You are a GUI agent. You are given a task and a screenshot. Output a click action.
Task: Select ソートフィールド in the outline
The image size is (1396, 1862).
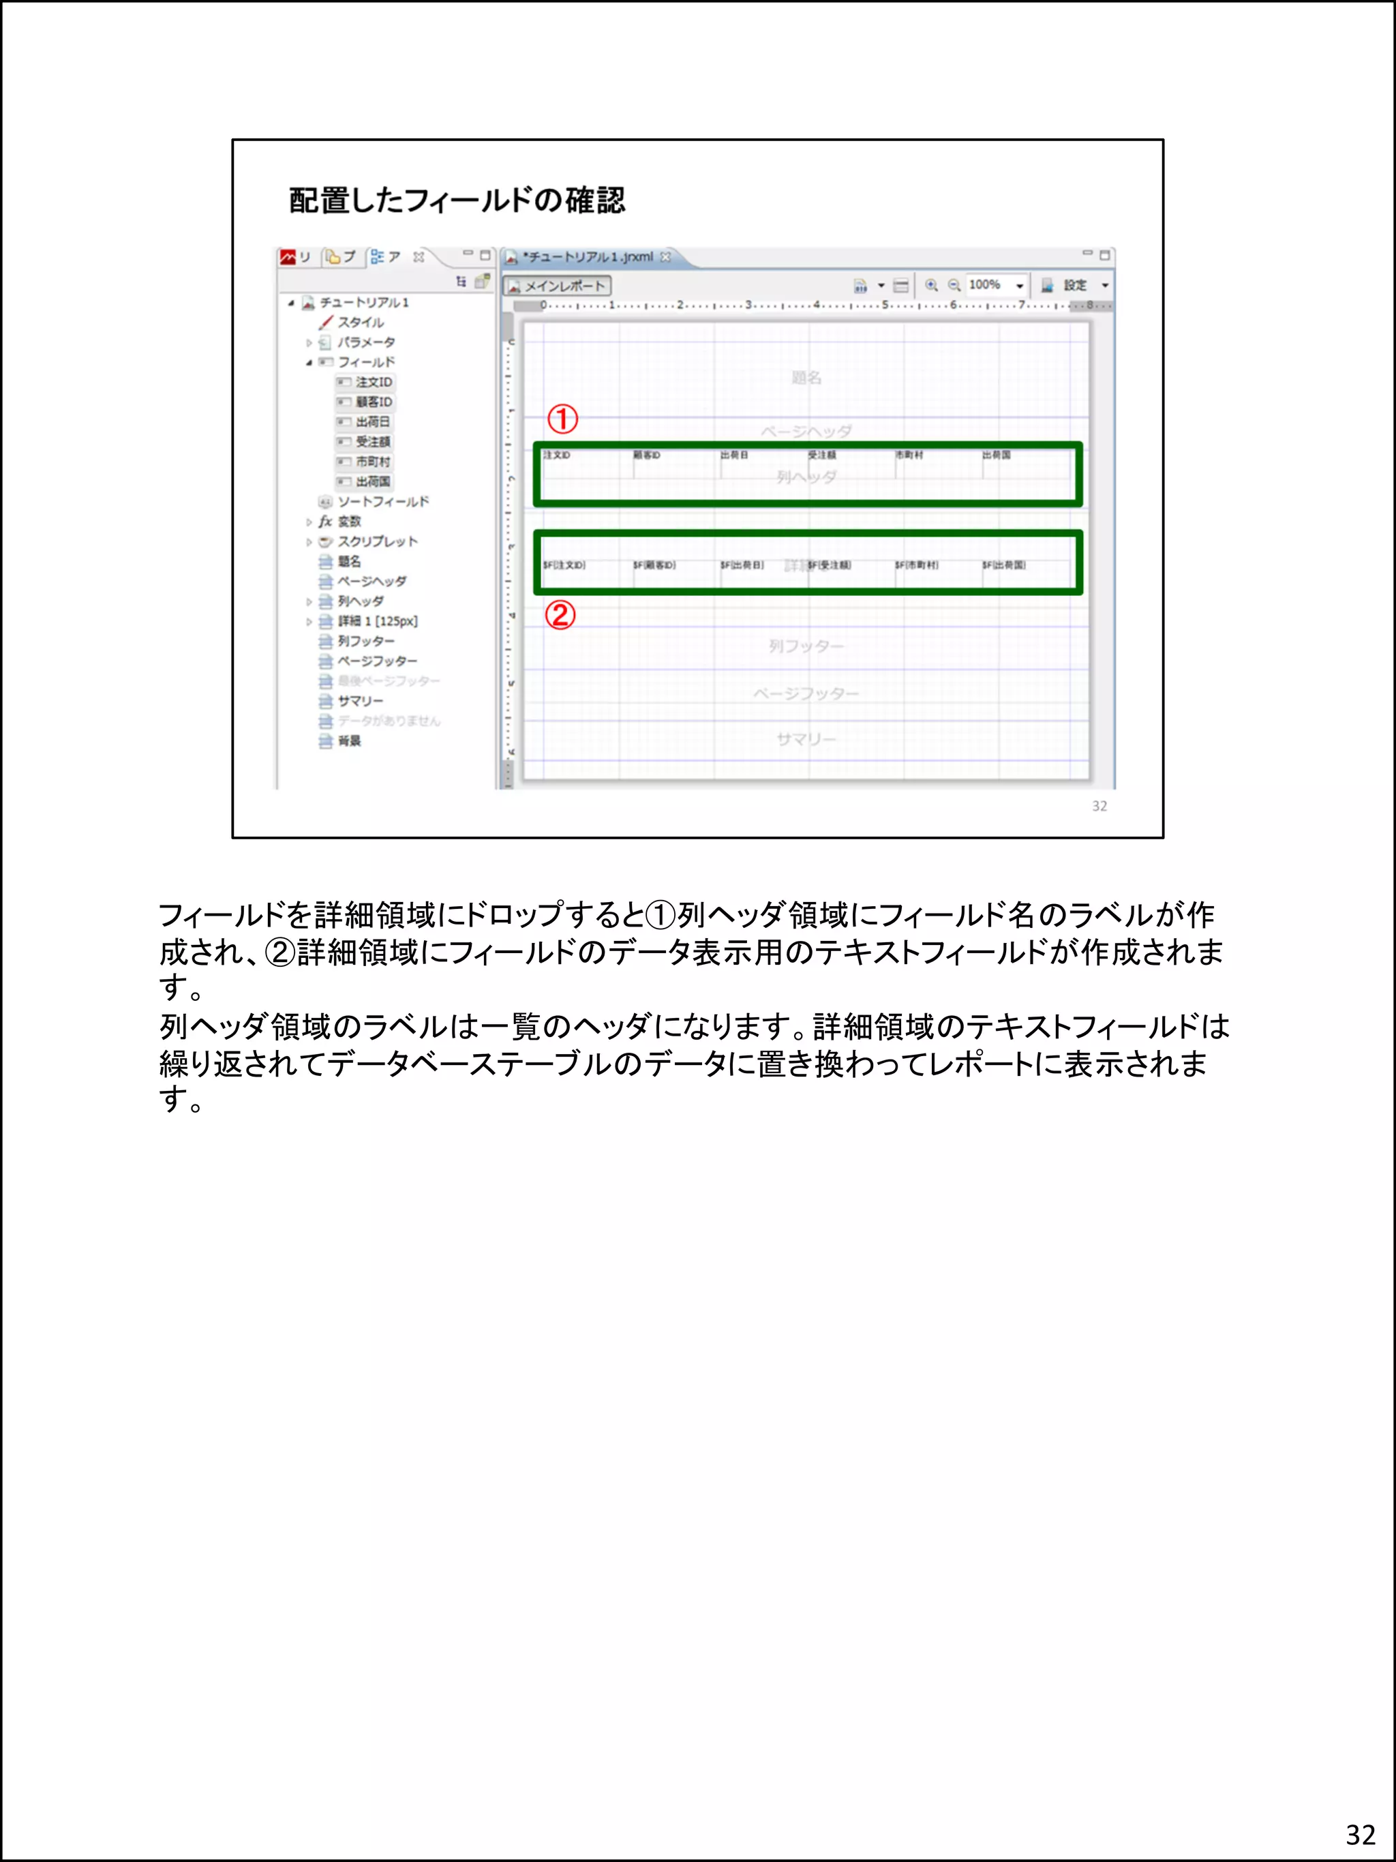point(384,502)
